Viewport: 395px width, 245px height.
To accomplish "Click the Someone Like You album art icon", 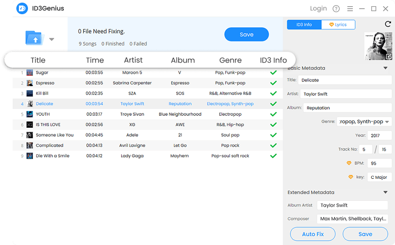I will pyautogui.click(x=30, y=135).
